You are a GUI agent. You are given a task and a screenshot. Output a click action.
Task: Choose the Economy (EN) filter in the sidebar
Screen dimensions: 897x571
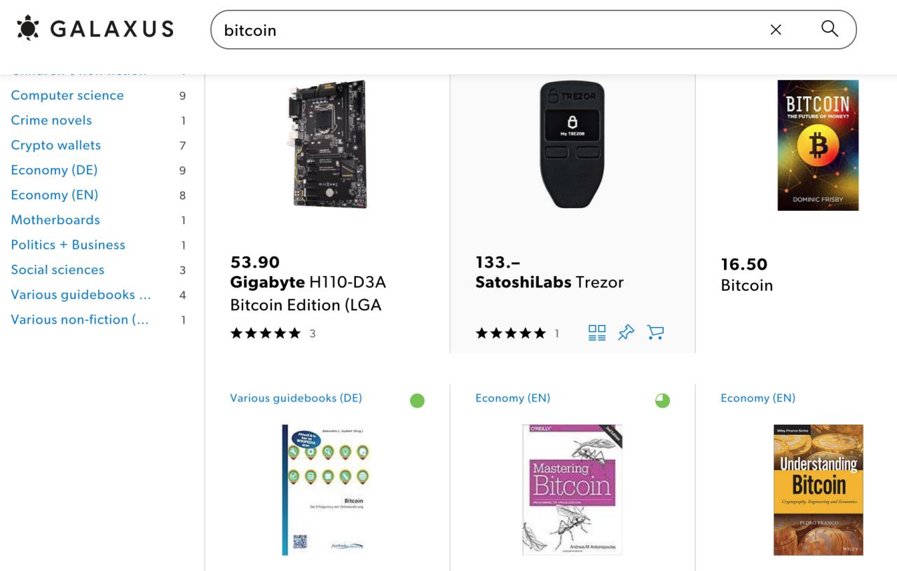(x=55, y=195)
